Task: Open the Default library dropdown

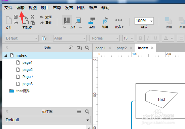Action: [47, 120]
